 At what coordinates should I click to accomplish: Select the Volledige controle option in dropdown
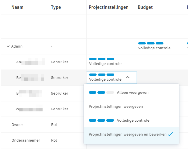[x=133, y=121]
